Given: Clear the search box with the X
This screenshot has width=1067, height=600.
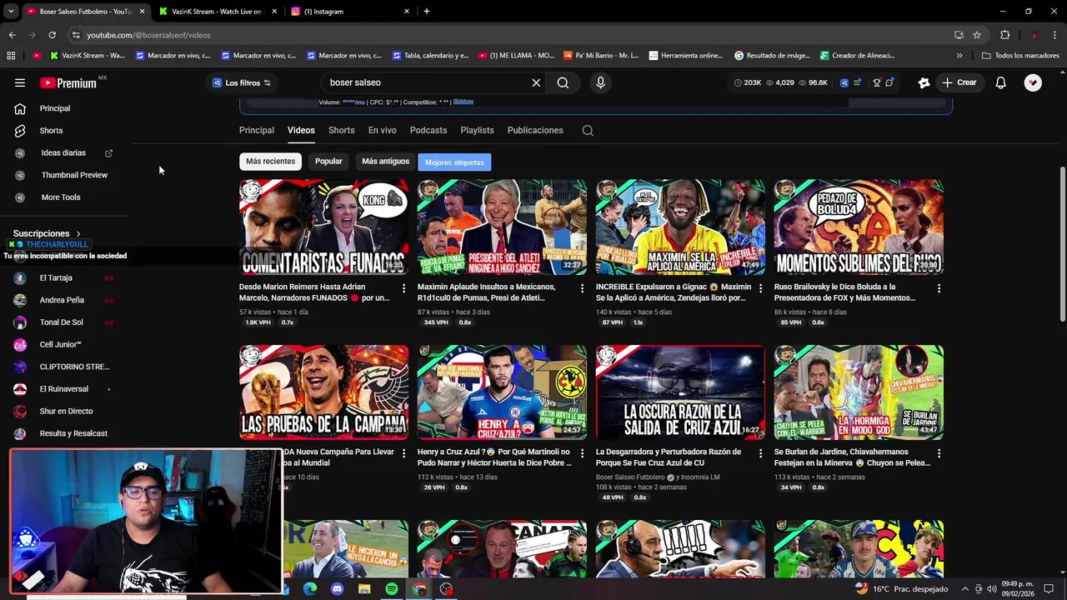Looking at the screenshot, I should tap(536, 82).
